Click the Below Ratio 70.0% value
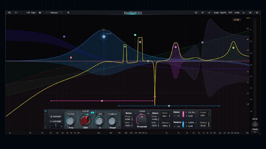The image size is (266, 149). point(128,126)
